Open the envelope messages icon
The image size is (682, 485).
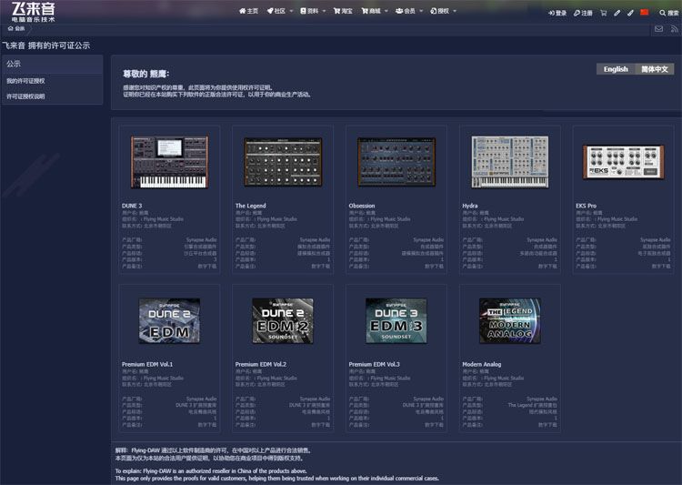(658, 29)
